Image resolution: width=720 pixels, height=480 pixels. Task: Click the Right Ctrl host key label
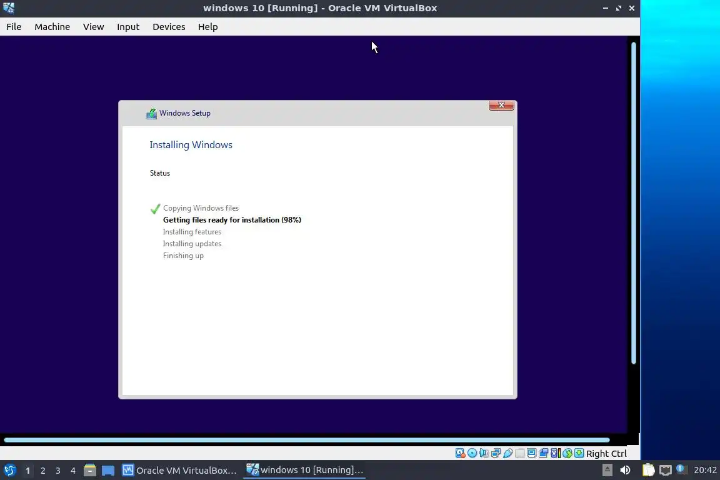(606, 454)
